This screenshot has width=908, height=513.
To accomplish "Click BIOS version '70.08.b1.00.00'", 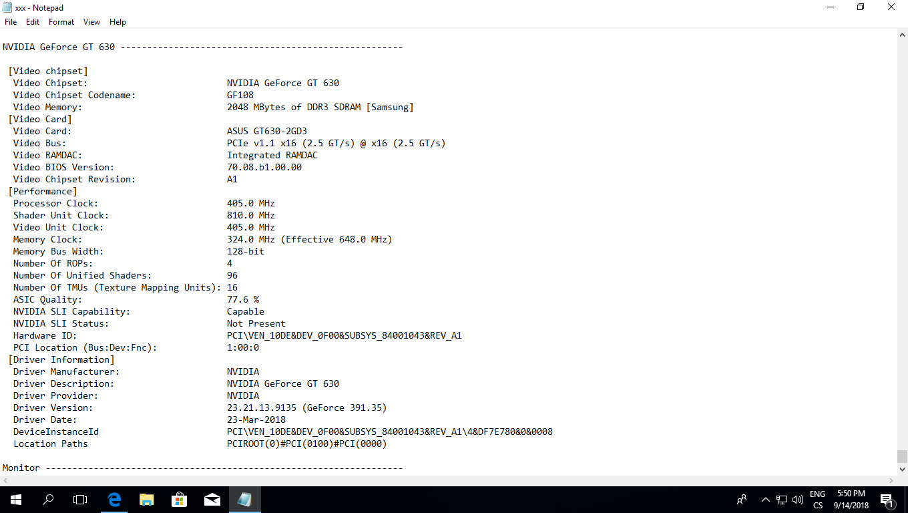I will (264, 168).
